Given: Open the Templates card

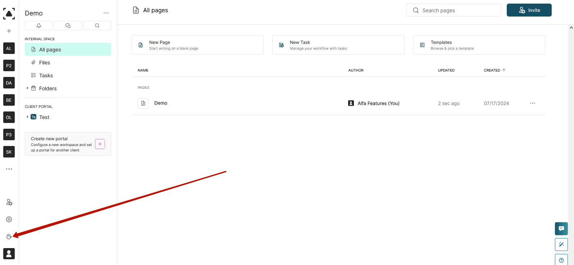Looking at the screenshot, I should [x=479, y=45].
